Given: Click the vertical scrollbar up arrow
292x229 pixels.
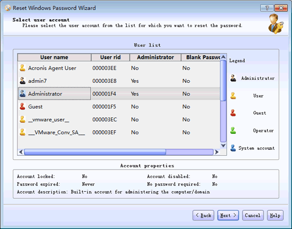Looking at the screenshot, I should coord(223,57).
